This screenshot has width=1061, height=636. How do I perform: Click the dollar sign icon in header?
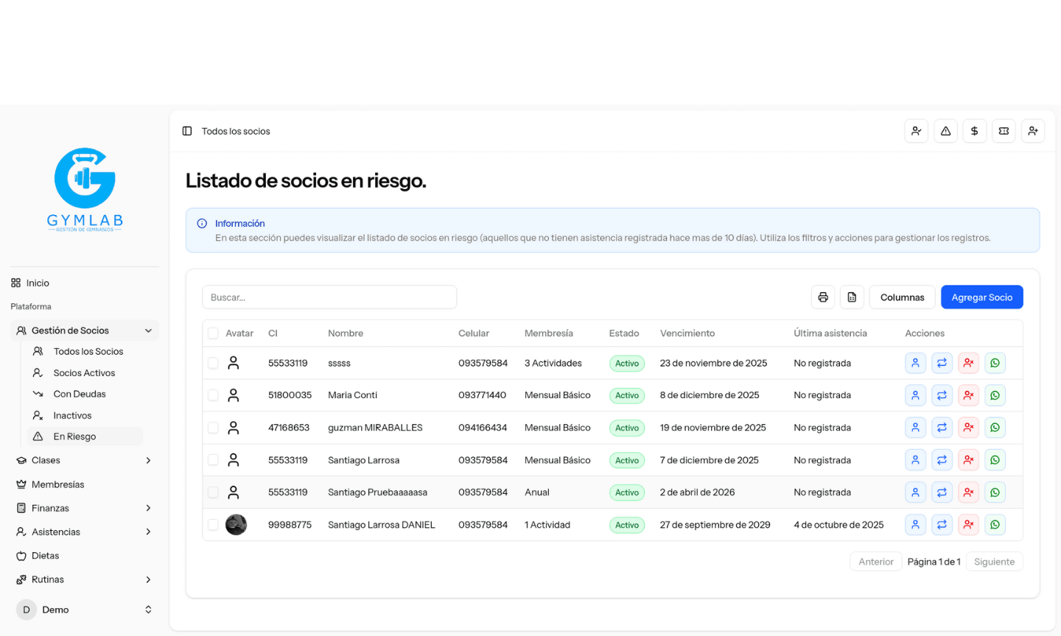pos(974,131)
